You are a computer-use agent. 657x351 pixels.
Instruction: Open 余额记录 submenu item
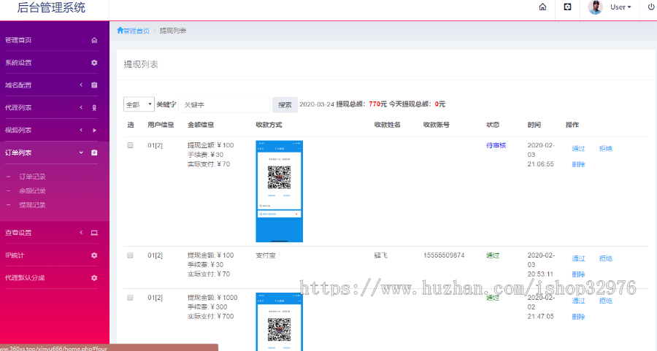[x=32, y=191]
